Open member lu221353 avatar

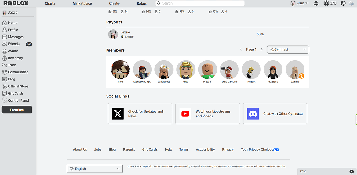tap(273, 69)
